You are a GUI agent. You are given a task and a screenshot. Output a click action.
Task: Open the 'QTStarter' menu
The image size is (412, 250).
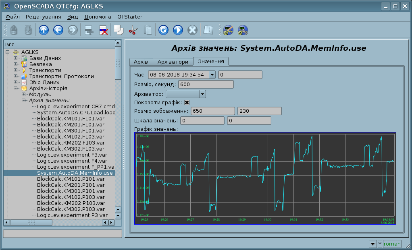pos(129,17)
